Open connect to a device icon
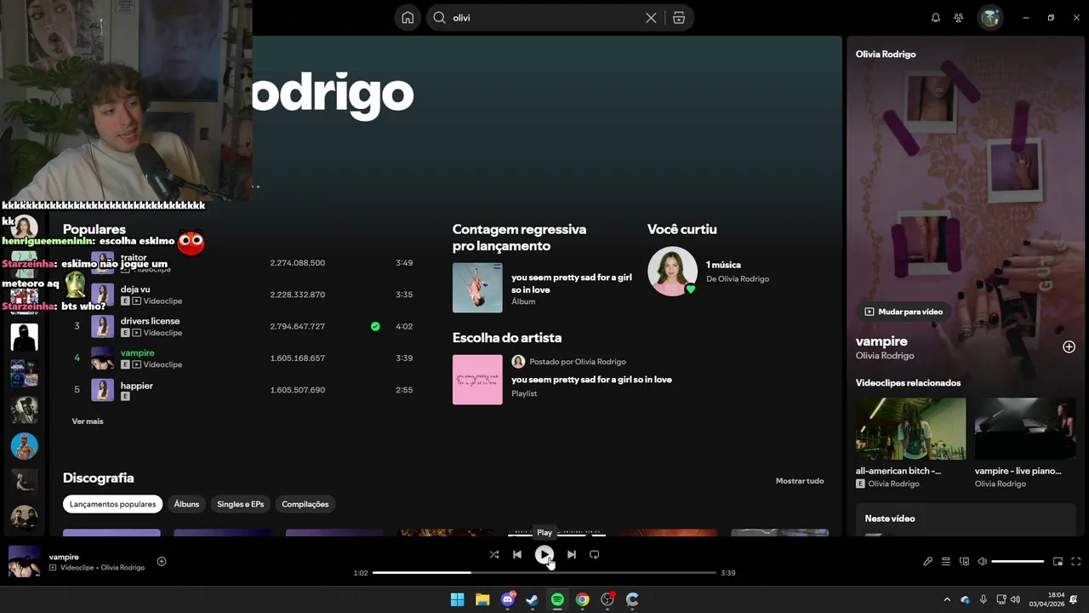The height and width of the screenshot is (613, 1089). pyautogui.click(x=965, y=562)
